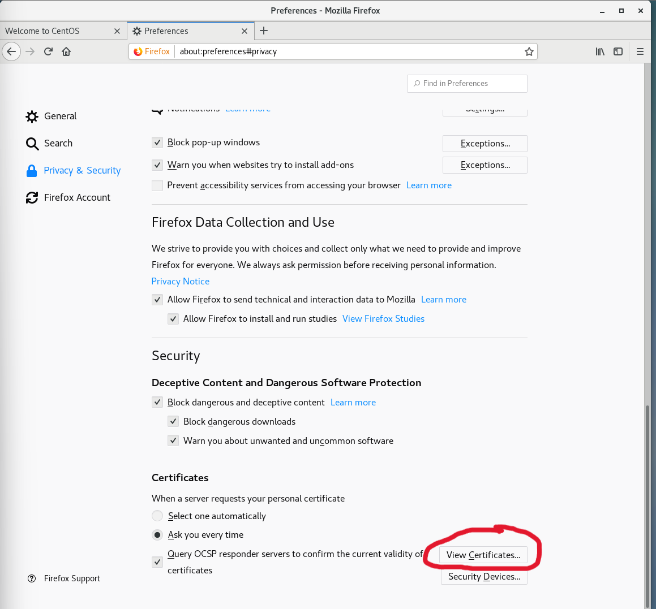Select the Preferences tab

click(x=191, y=31)
